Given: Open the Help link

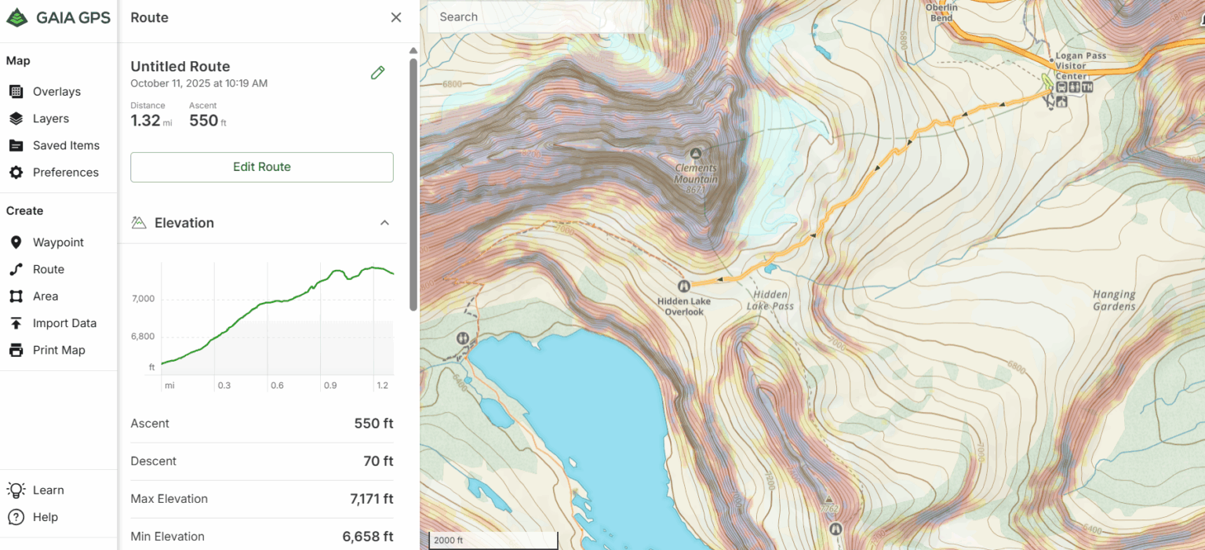Looking at the screenshot, I should [16, 517].
